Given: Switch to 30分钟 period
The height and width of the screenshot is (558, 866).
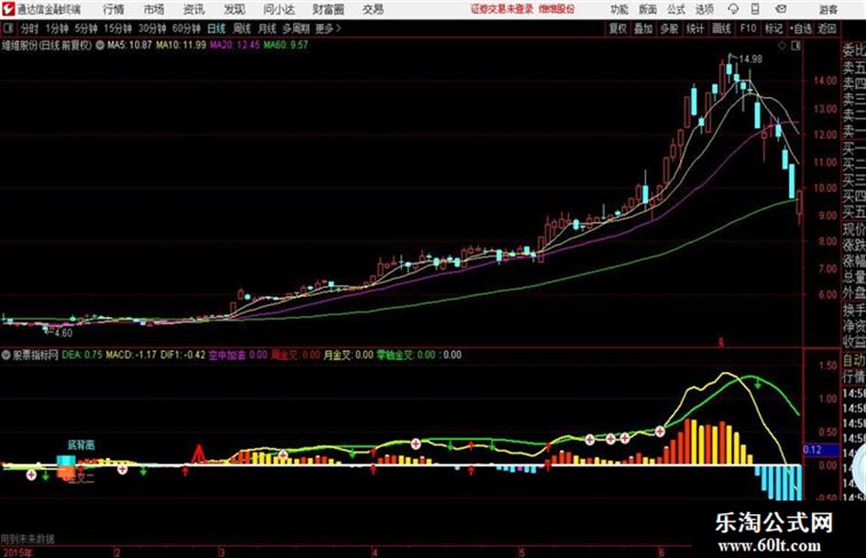Looking at the screenshot, I should 152,28.
